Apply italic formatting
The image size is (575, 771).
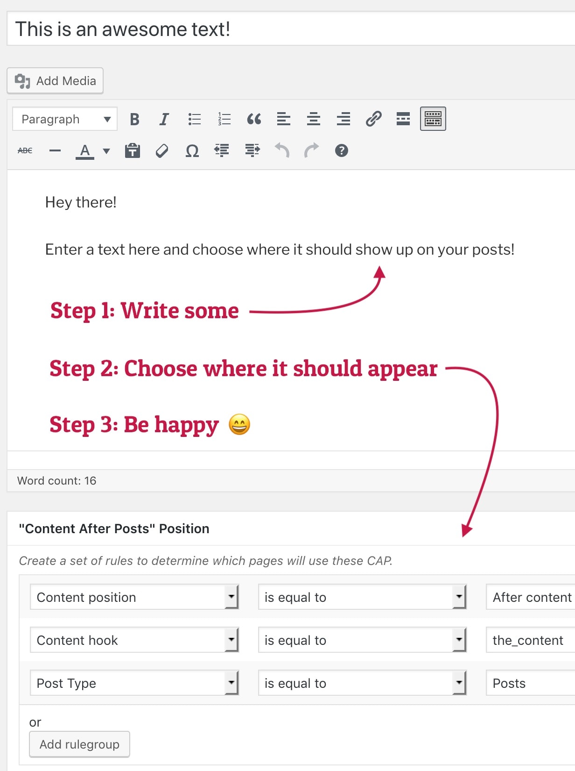point(164,120)
